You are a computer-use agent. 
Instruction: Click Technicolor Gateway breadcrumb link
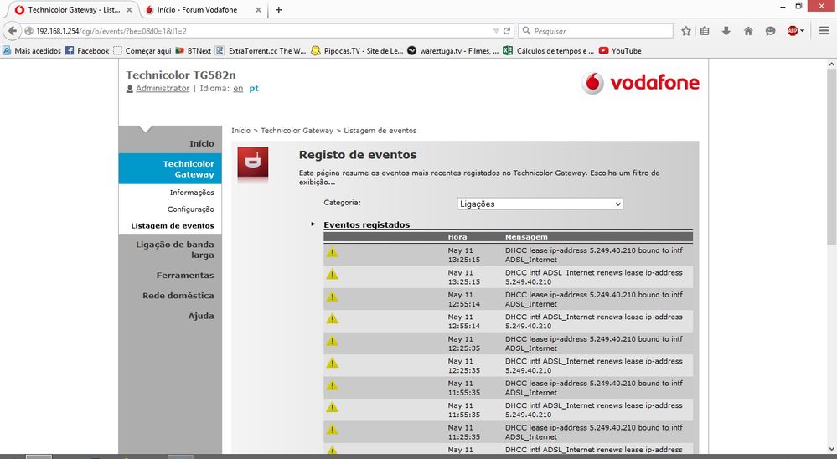click(x=297, y=130)
